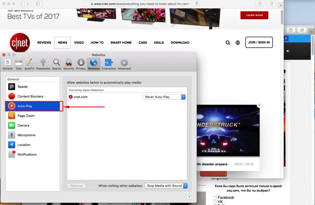
Task: Open the Search preferences pane
Action: click(x=56, y=64)
